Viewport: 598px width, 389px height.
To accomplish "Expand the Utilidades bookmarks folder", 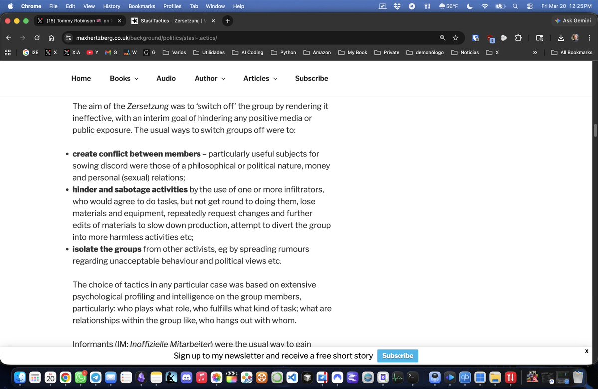I will click(x=209, y=52).
